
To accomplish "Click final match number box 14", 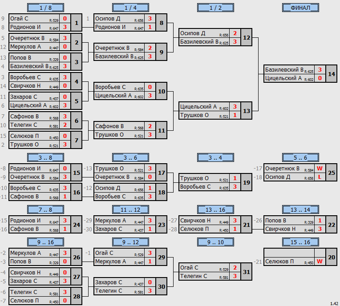I will (x=332, y=74).
